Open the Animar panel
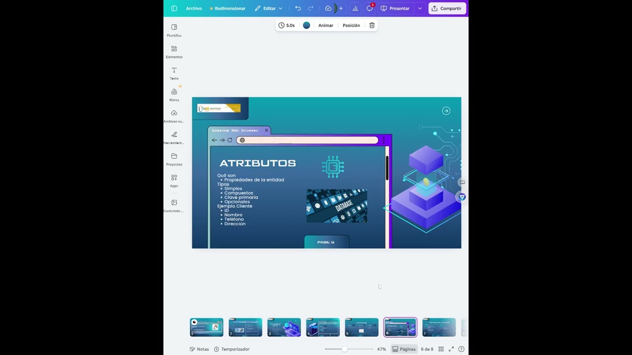 tap(325, 25)
